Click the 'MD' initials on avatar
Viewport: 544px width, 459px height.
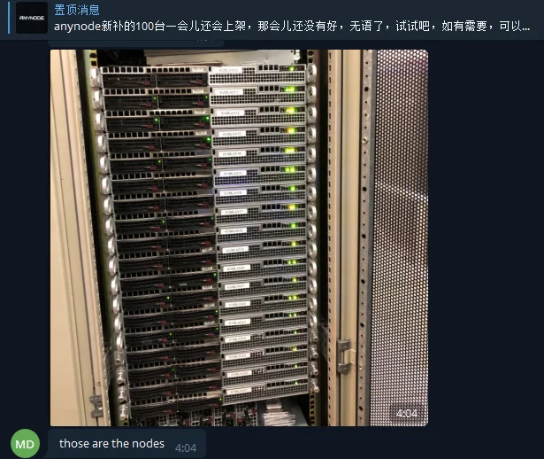pyautogui.click(x=25, y=444)
